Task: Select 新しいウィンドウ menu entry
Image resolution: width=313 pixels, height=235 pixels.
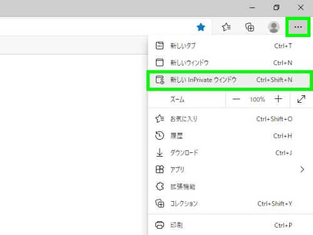Action: click(x=230, y=63)
